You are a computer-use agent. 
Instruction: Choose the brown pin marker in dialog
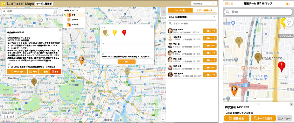[105, 33]
